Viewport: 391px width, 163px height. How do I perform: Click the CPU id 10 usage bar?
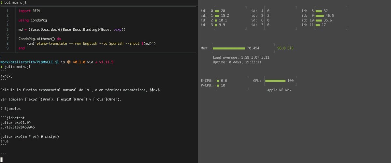pyautogui.click(x=319, y=20)
